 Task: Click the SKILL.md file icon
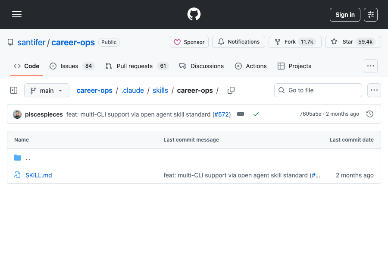click(x=17, y=175)
